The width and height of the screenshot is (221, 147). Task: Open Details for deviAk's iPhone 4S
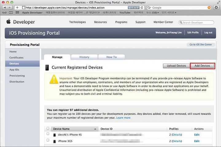[177, 135]
